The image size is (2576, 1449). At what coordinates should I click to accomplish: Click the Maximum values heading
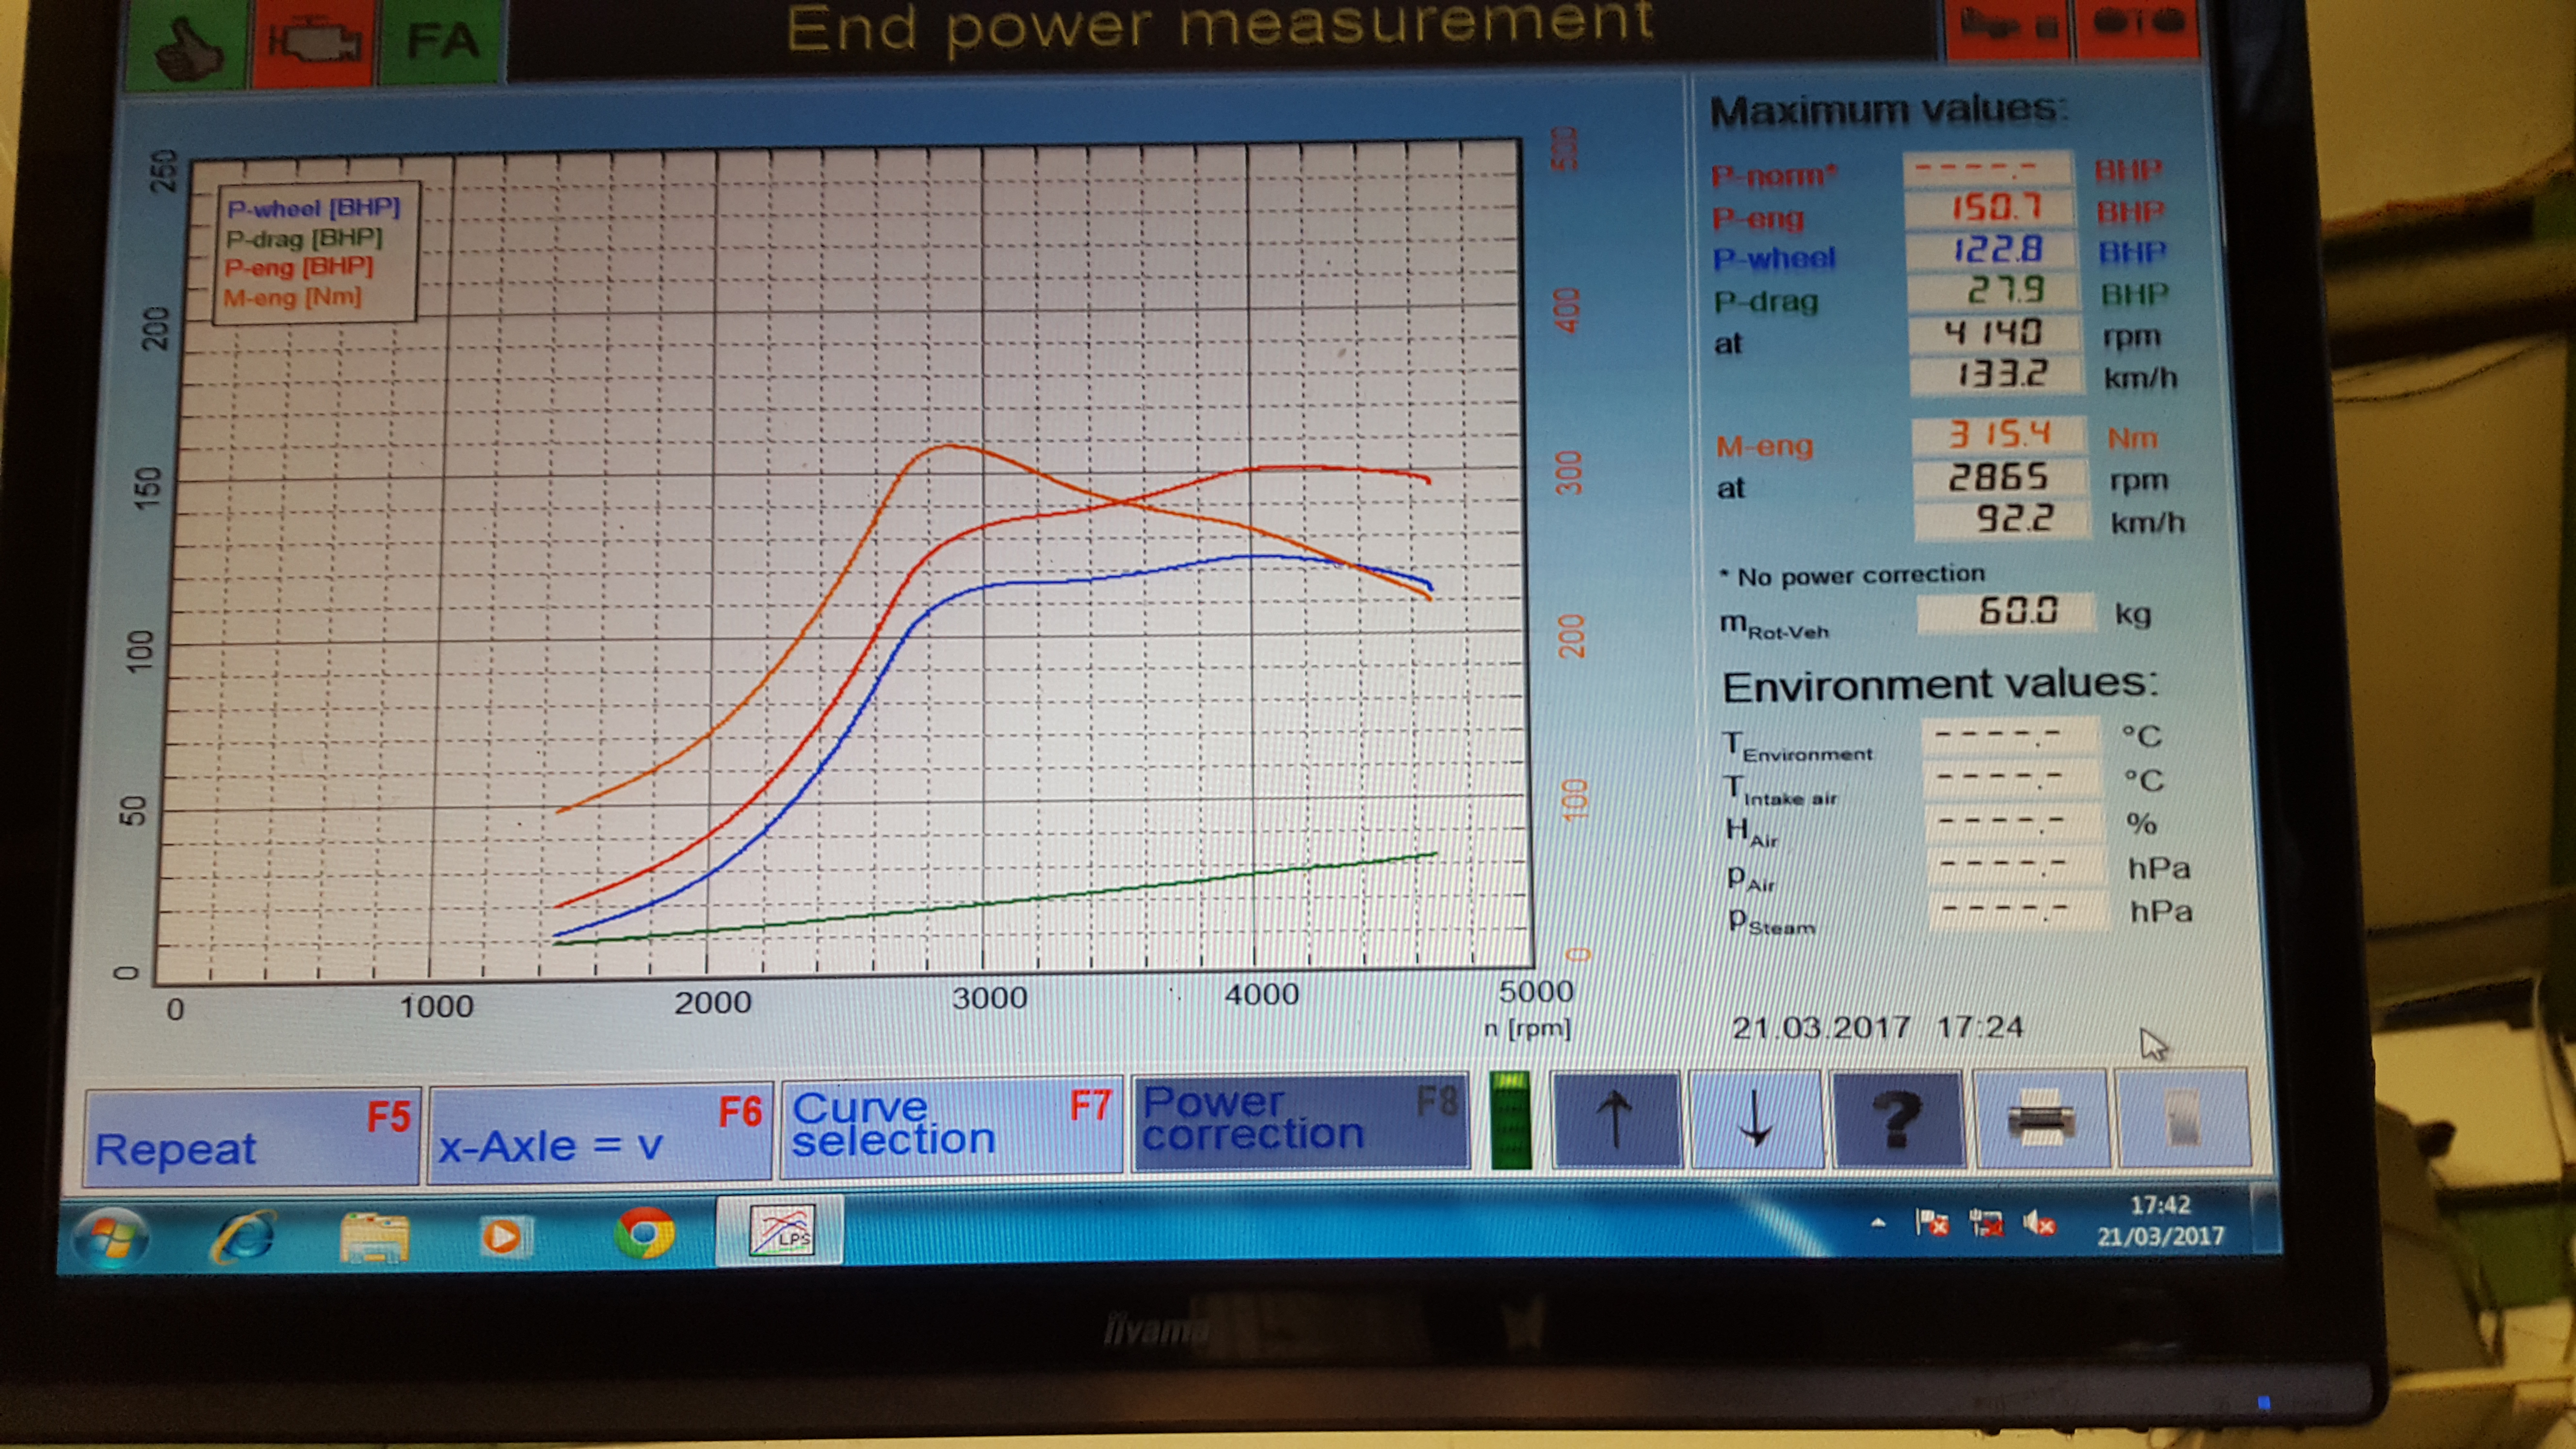coord(1888,109)
